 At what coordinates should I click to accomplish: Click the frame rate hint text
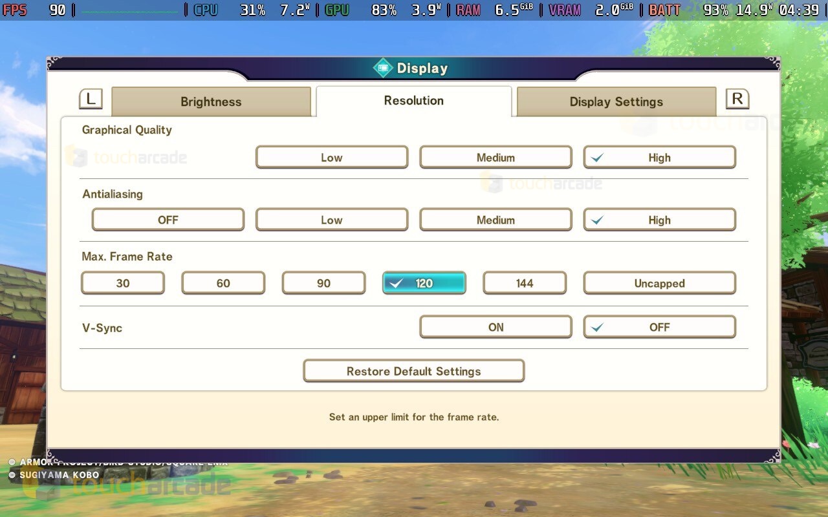[x=414, y=417]
